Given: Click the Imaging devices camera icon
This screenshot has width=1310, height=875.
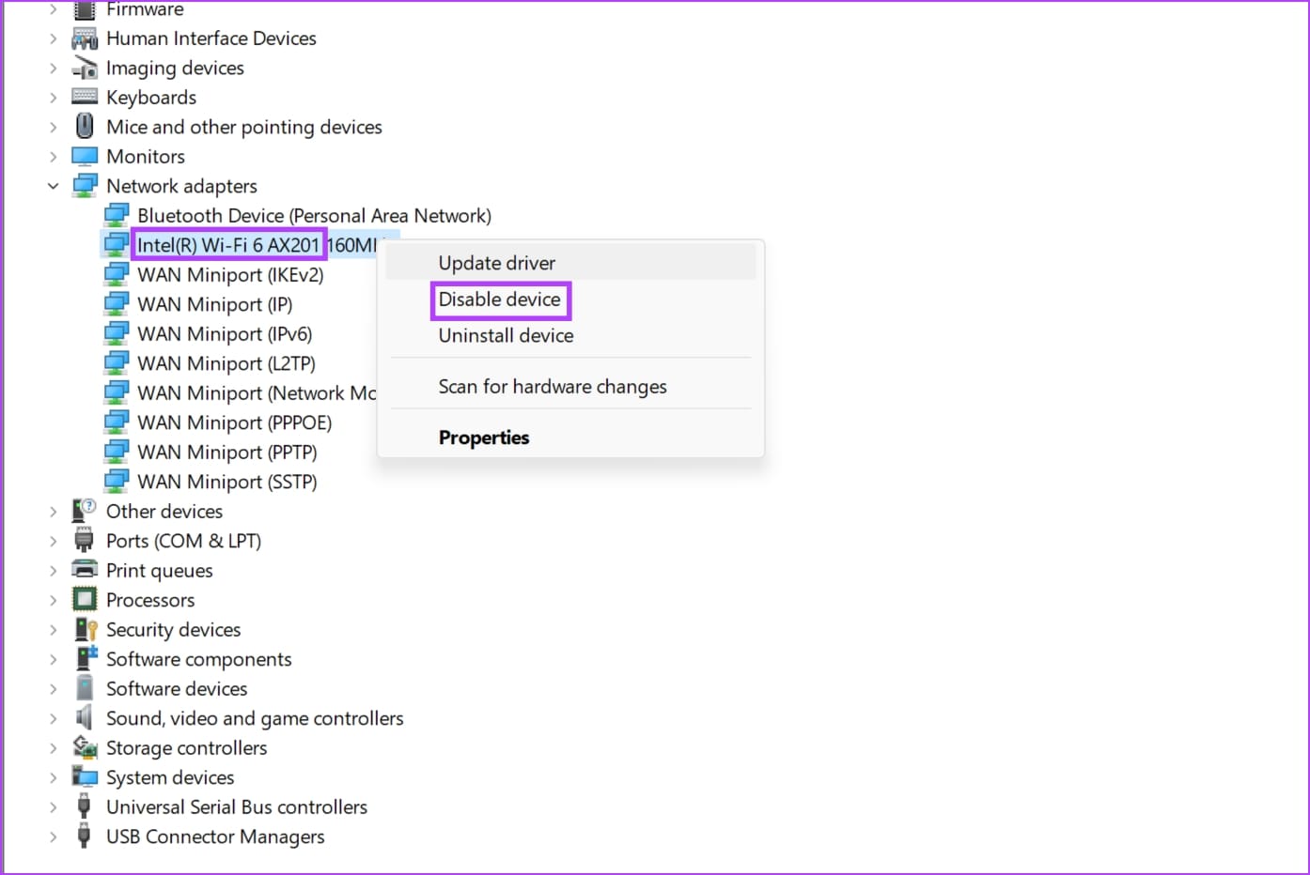Looking at the screenshot, I should [85, 69].
